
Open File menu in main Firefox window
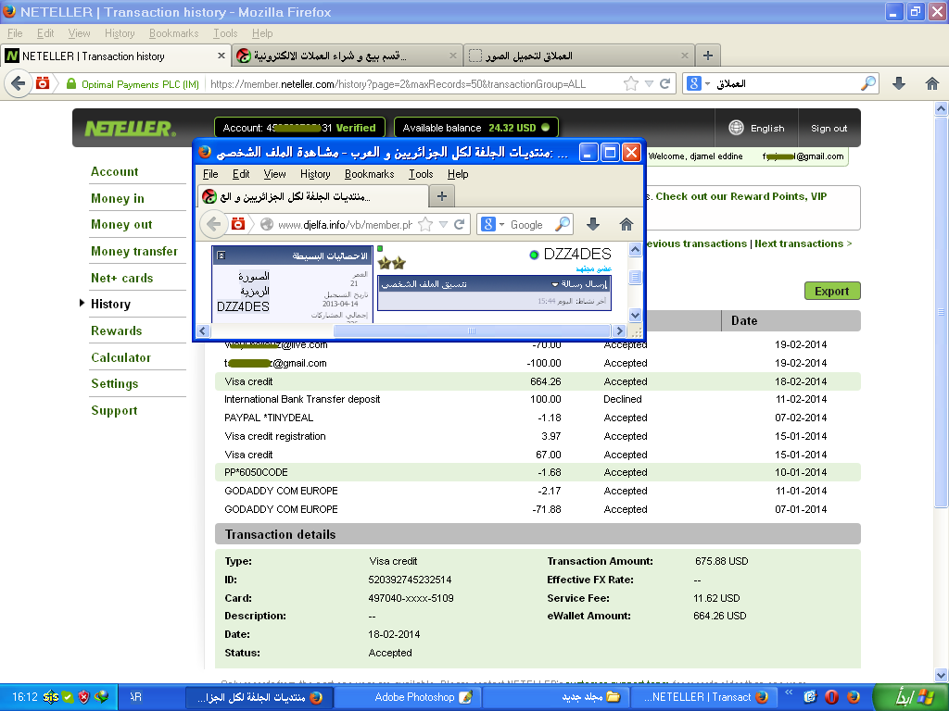[15, 33]
